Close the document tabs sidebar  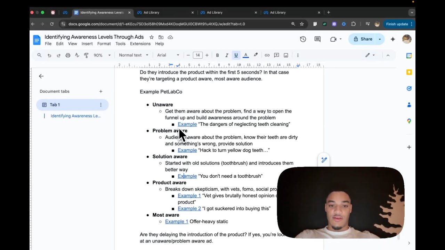coord(41,76)
